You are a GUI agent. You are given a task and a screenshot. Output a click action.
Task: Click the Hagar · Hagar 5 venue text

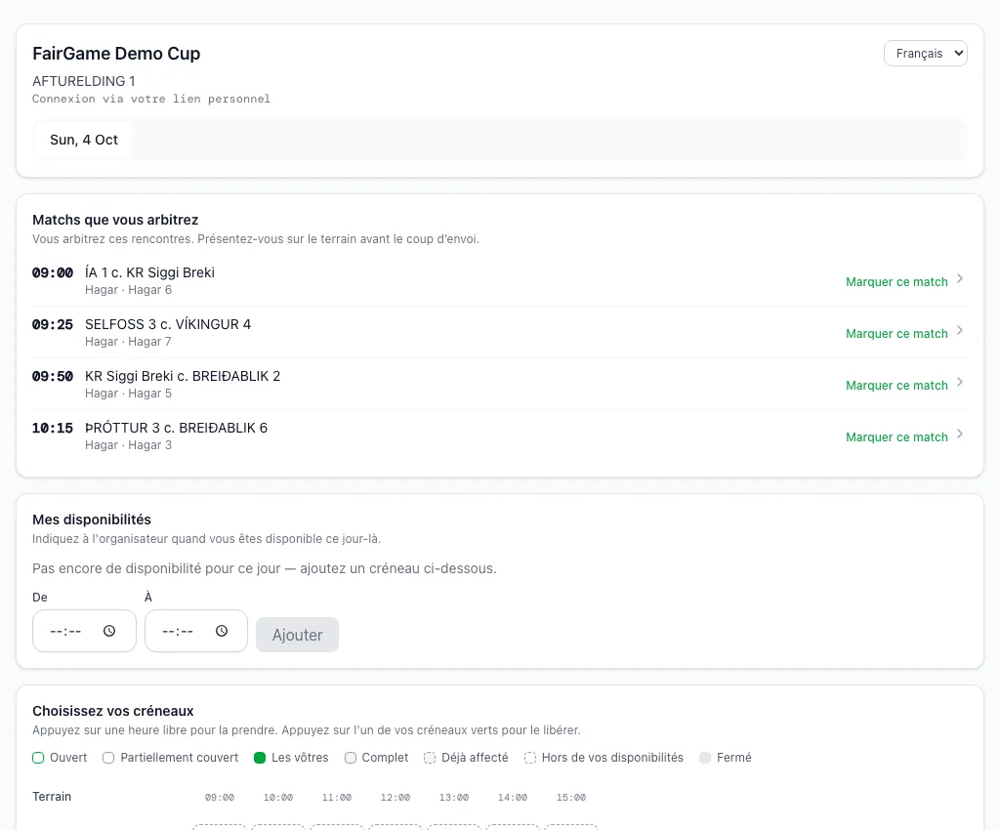[128, 394]
